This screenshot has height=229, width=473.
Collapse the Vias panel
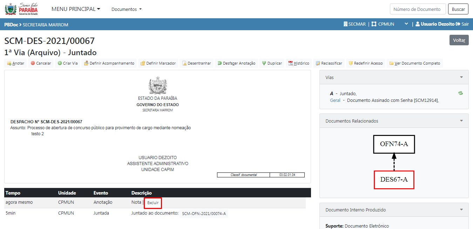tap(461, 77)
